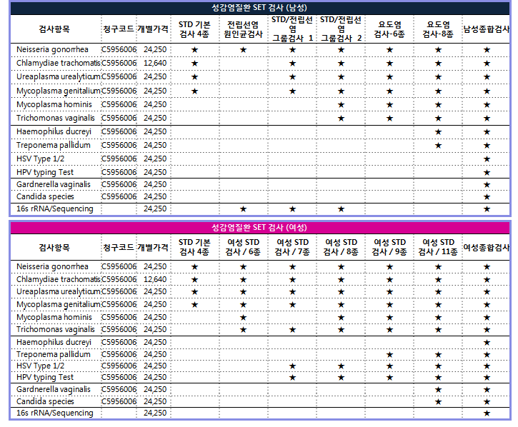Select Treponema pallidum label in 남성 table
518x427 pixels.
(53, 145)
